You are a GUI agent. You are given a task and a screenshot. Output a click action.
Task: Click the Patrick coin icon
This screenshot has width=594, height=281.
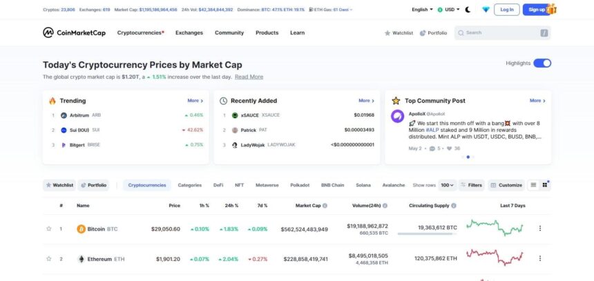click(x=235, y=130)
